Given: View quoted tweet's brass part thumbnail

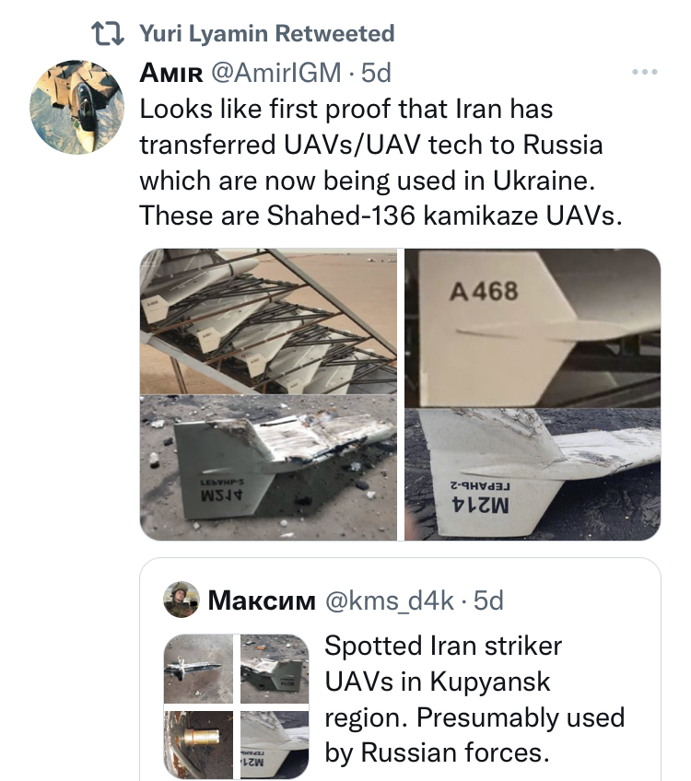Looking at the screenshot, I should 198,745.
